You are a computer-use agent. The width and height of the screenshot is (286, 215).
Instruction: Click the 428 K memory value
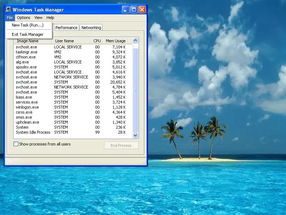(x=121, y=118)
